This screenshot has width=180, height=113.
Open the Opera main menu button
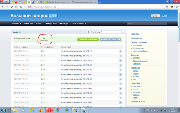[5, 1]
